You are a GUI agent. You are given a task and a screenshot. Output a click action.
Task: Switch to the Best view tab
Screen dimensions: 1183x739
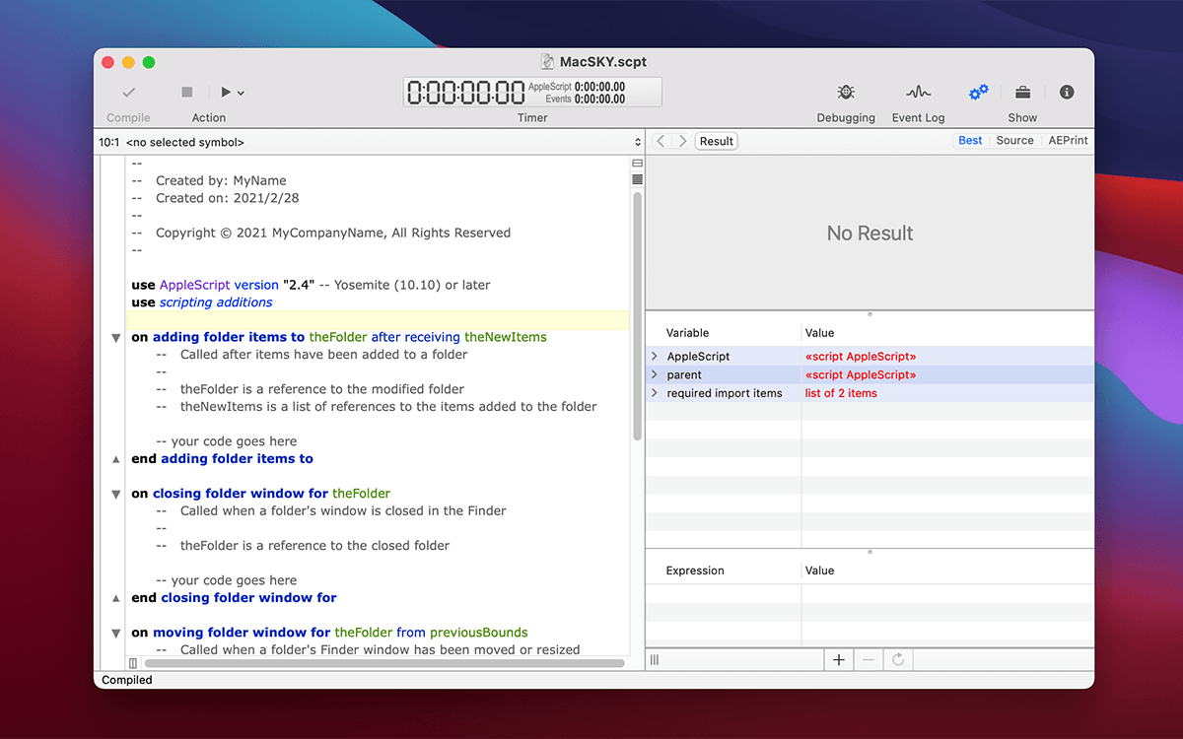970,141
